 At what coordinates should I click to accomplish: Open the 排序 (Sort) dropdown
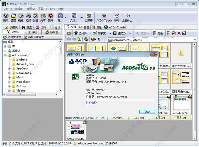coord(100,33)
